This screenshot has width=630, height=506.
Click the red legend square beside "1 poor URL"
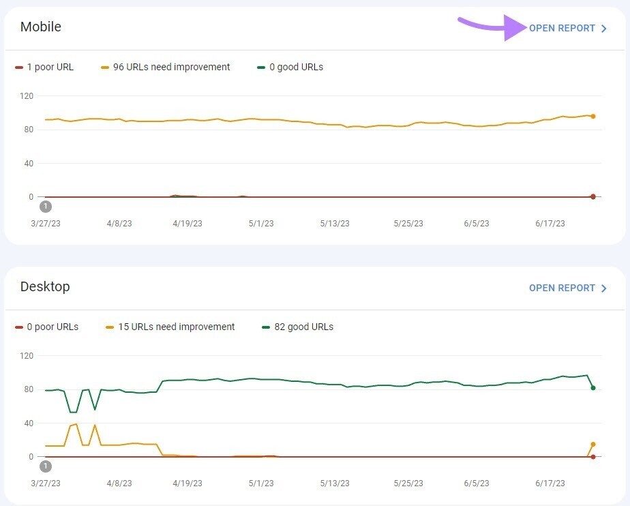coord(18,67)
